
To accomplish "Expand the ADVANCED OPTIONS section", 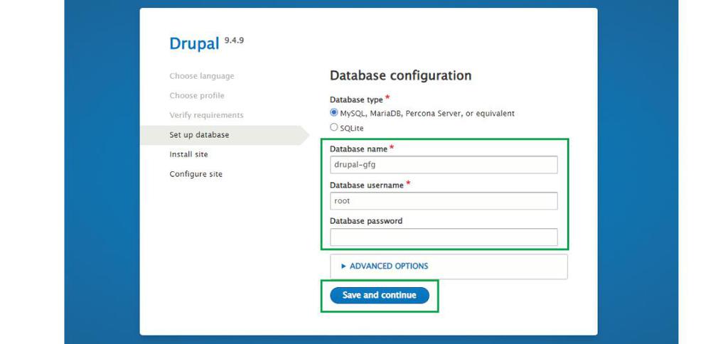I will click(388, 266).
